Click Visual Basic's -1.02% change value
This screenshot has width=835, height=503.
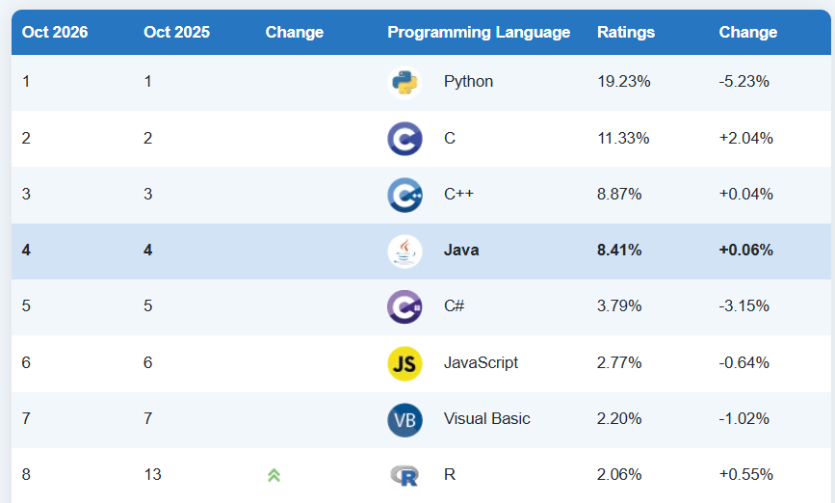click(x=744, y=418)
